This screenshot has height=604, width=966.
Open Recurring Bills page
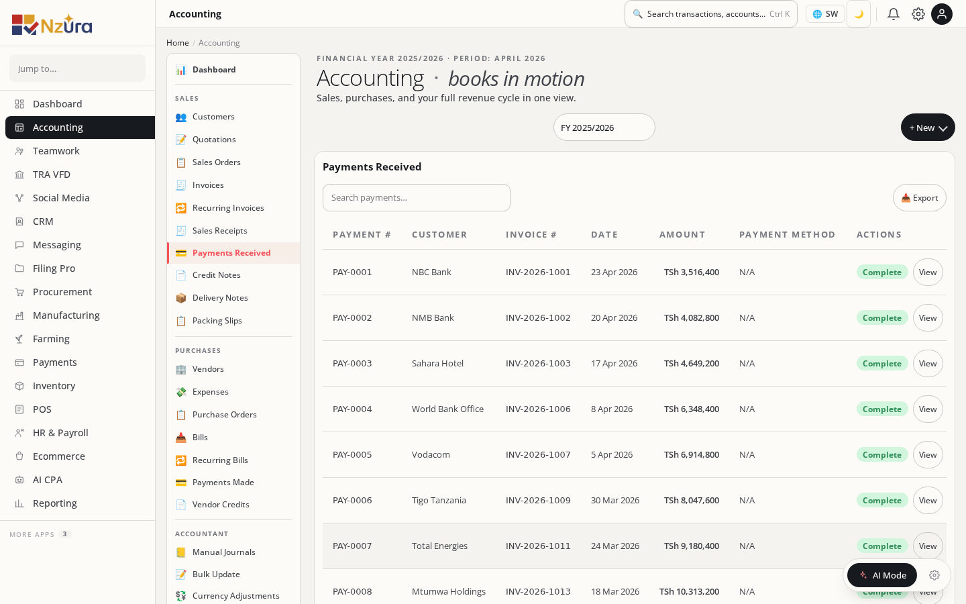[233, 460]
